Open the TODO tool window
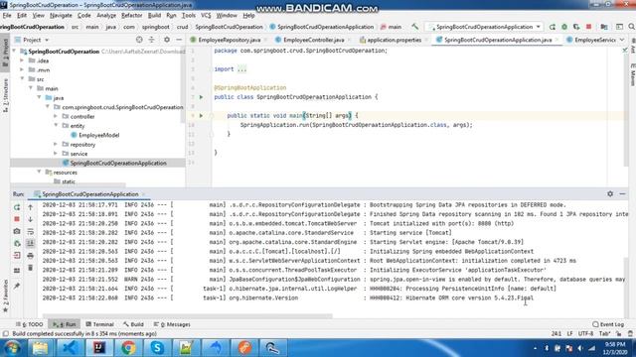The height and width of the screenshot is (357, 636). (29, 324)
